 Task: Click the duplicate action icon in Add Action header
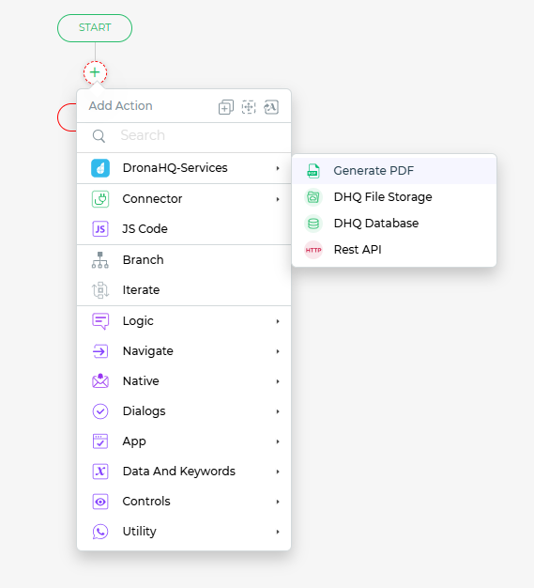pos(226,107)
